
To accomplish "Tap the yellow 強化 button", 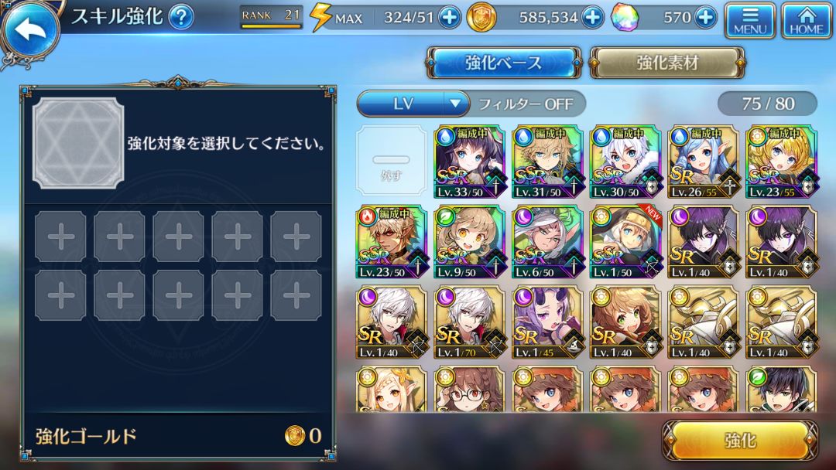I will [x=740, y=440].
